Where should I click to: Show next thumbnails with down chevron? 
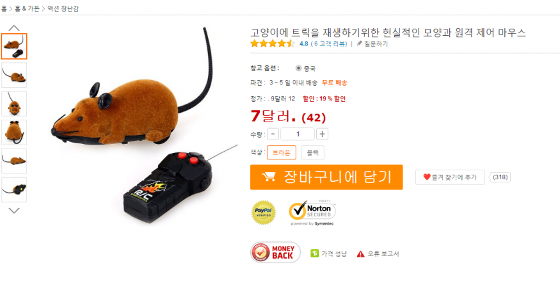[14, 211]
